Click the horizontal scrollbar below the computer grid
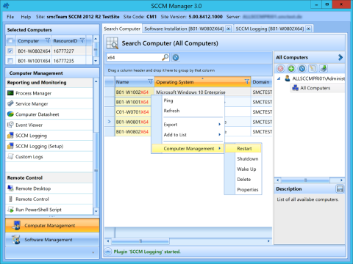Image resolution: width=353 pixels, height=264 pixels. pyautogui.click(x=188, y=241)
